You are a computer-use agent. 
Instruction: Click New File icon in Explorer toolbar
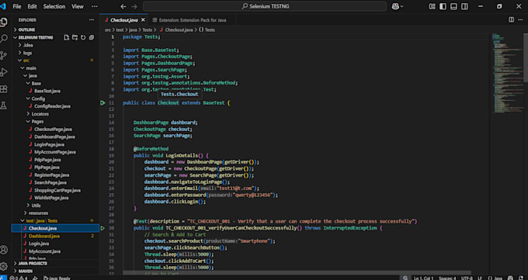(66, 37)
